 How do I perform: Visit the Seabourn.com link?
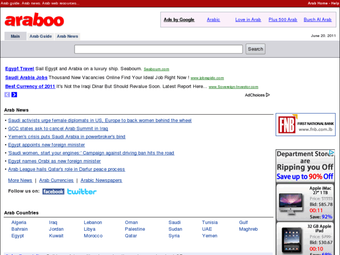156,69
